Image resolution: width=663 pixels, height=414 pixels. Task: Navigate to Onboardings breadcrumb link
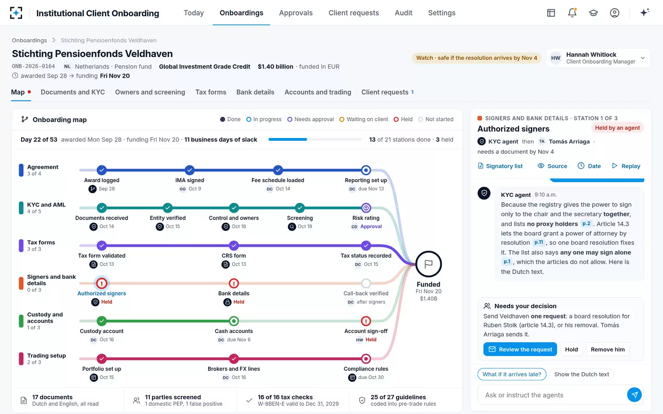29,40
